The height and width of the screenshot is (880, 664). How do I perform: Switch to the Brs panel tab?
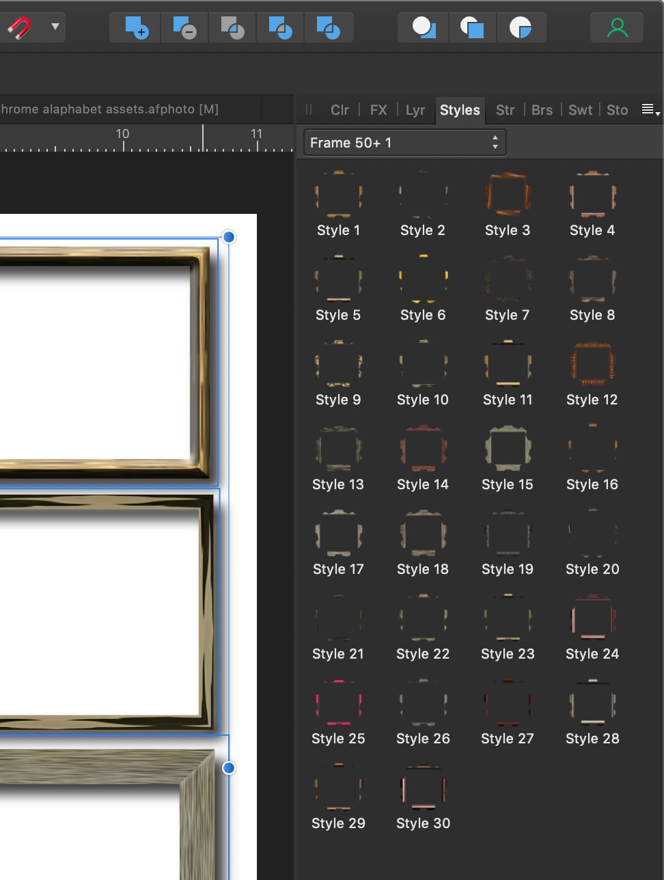542,110
